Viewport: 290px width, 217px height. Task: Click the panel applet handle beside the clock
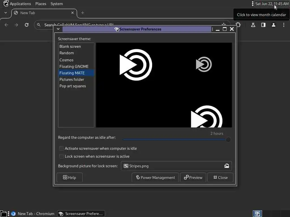[252, 4]
